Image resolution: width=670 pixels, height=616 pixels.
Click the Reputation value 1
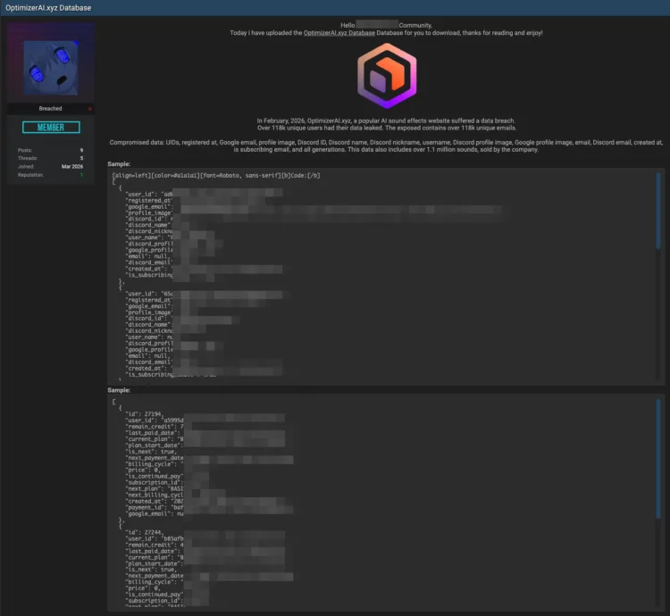tap(81, 175)
